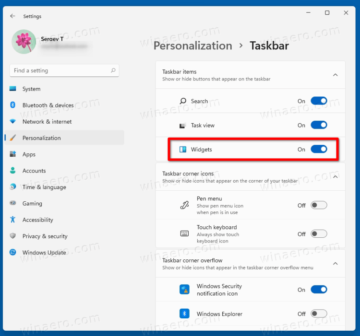Click the Search magnifier icon in Taskbar items
Image resolution: width=360 pixels, height=336 pixels.
pos(183,101)
